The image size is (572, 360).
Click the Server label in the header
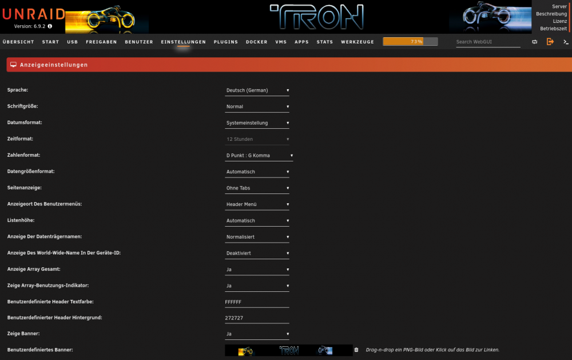tap(559, 6)
